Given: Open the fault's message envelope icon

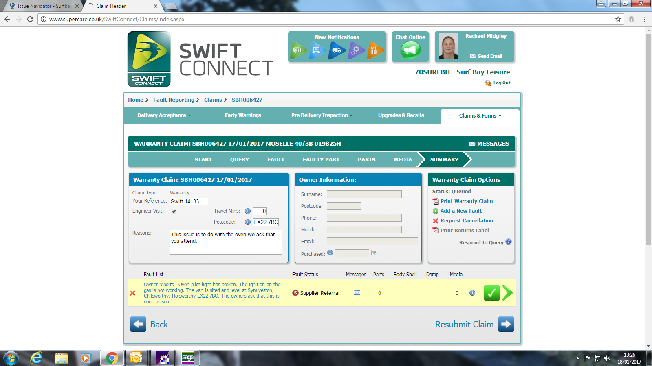Looking at the screenshot, I should pyautogui.click(x=357, y=293).
